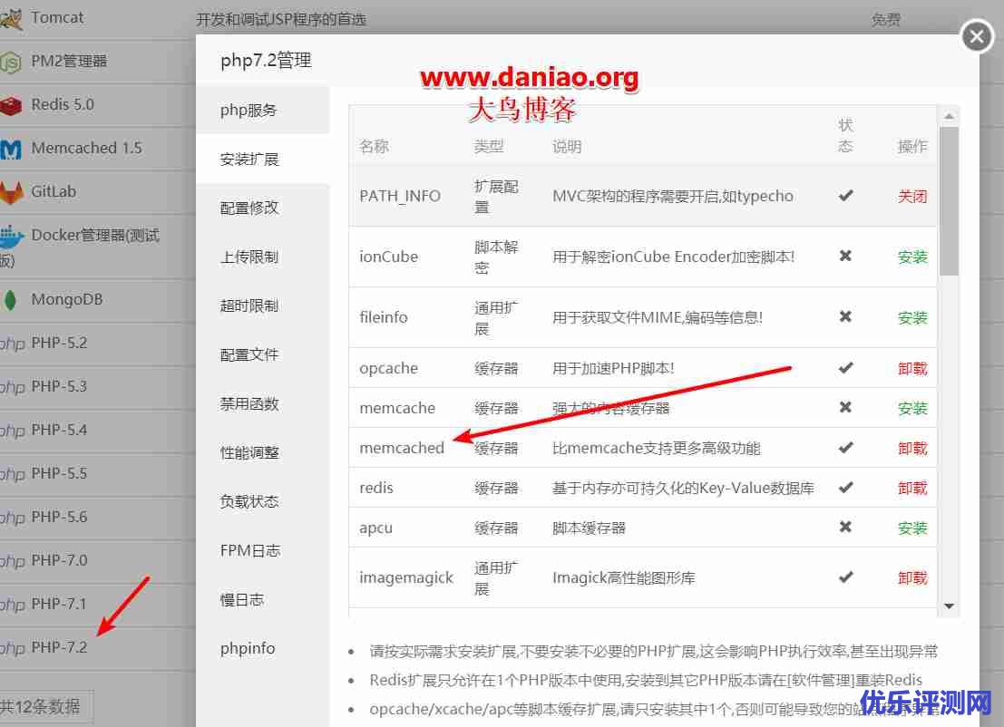Click the 名称 column header
Screen dimensions: 1004x727
point(374,147)
